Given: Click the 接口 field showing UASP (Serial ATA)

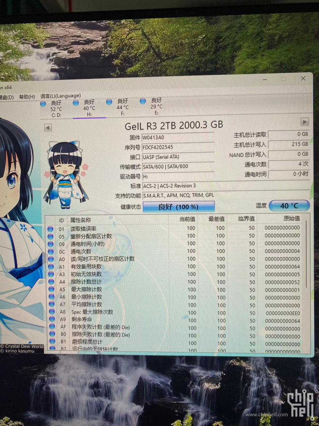Looking at the screenshot, I should tap(178, 157).
